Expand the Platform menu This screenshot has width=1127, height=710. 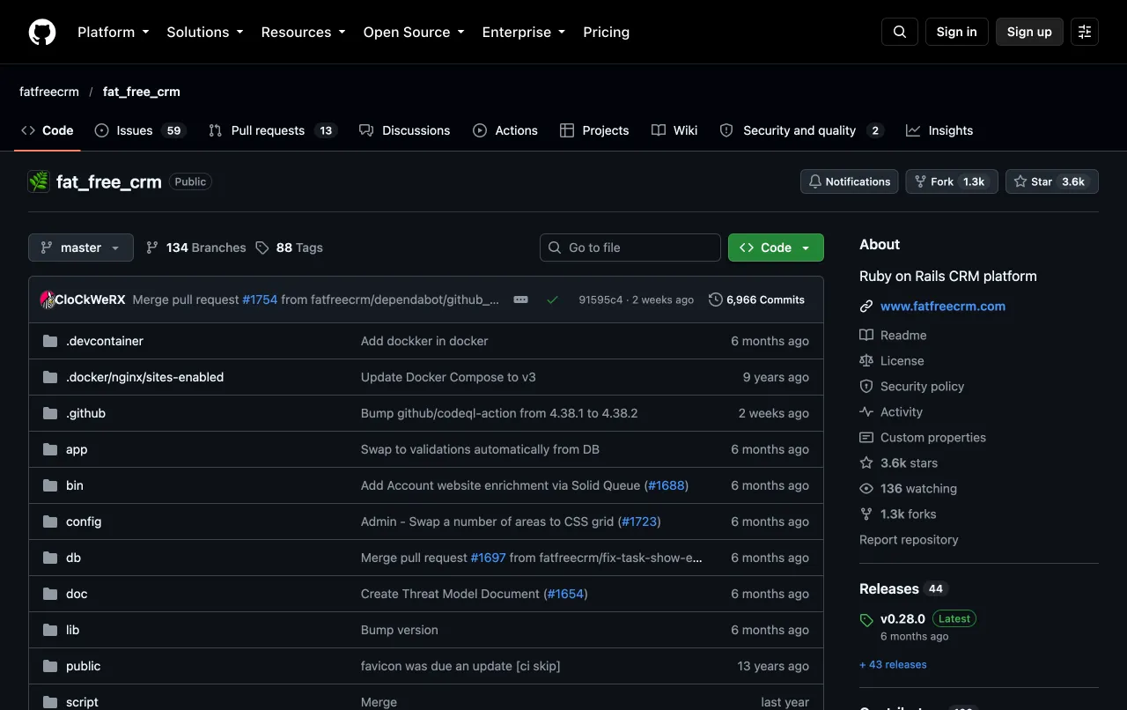(x=114, y=32)
